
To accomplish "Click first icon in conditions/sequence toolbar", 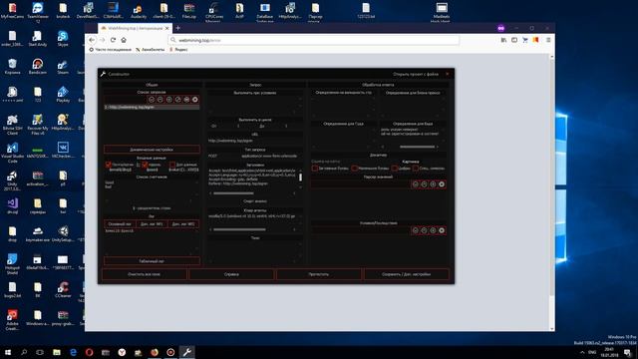I will click(x=416, y=230).
